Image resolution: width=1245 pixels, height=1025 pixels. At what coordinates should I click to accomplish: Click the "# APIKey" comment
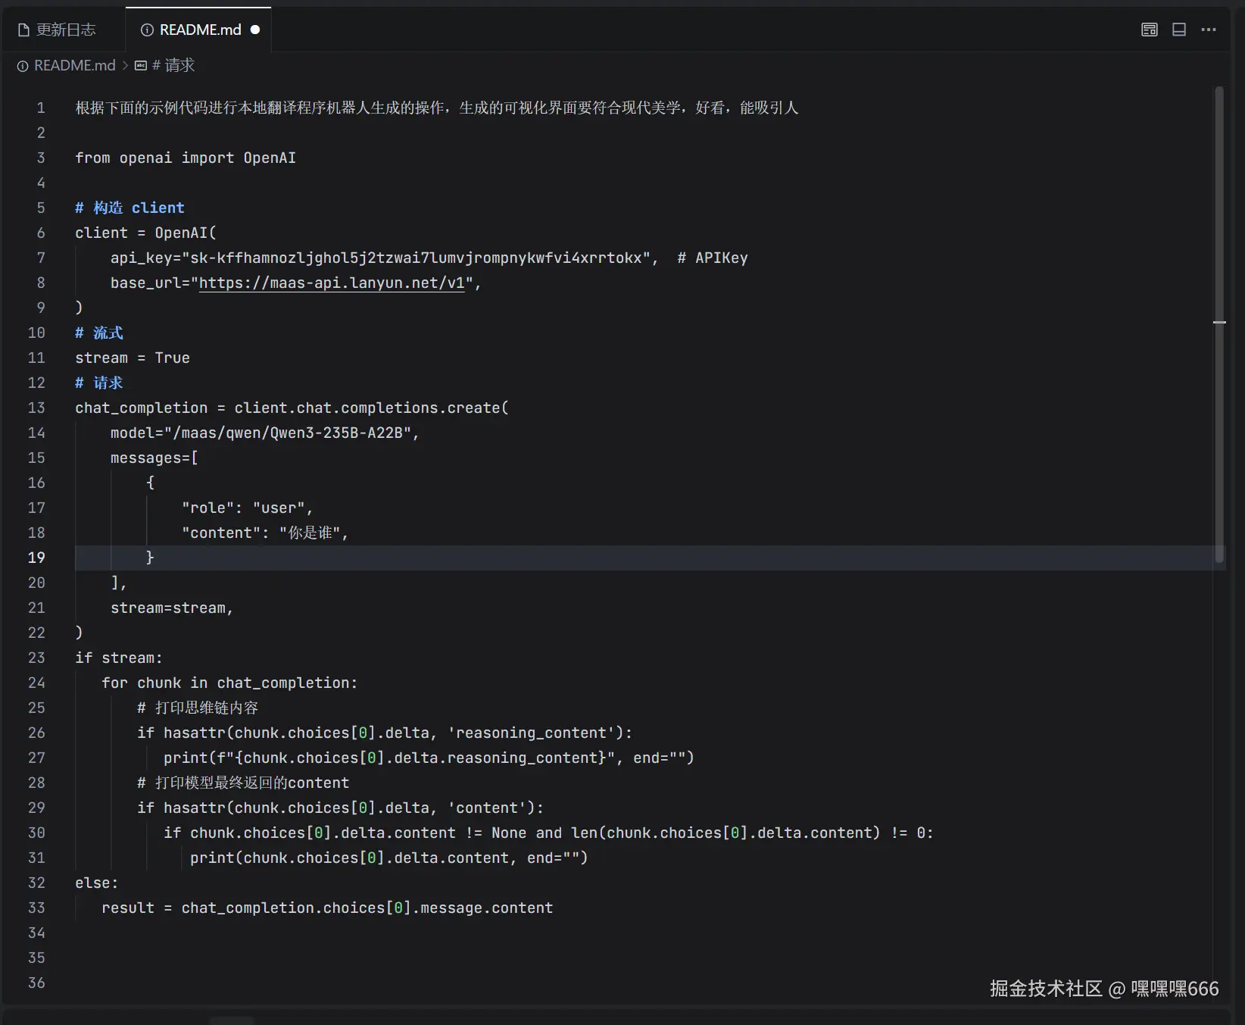point(713,258)
